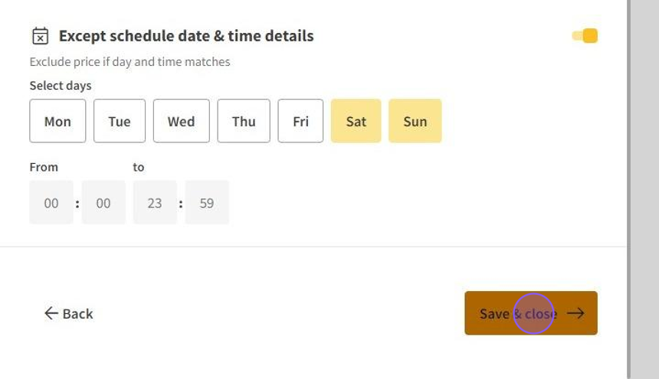Focus the 'to' minutes field showing 59
Image resolution: width=659 pixels, height=379 pixels.
[207, 203]
